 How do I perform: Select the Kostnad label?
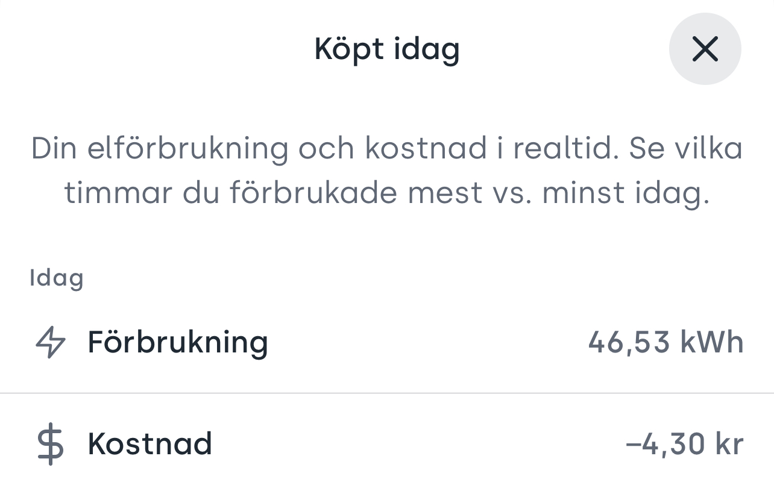click(150, 444)
